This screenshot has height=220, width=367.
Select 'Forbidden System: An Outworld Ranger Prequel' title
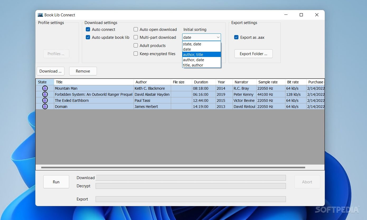(x=94, y=94)
